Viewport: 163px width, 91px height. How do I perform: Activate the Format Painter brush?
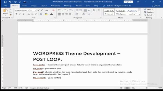10,15
